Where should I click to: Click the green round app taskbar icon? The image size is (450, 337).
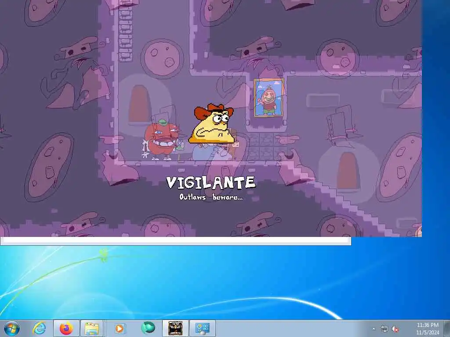point(148,328)
